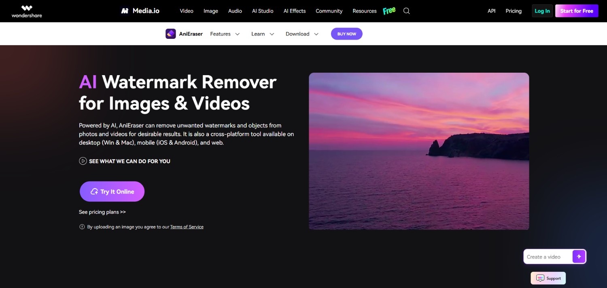Click the search magnifier icon
Viewport: 607px width, 288px height.
[x=407, y=11]
